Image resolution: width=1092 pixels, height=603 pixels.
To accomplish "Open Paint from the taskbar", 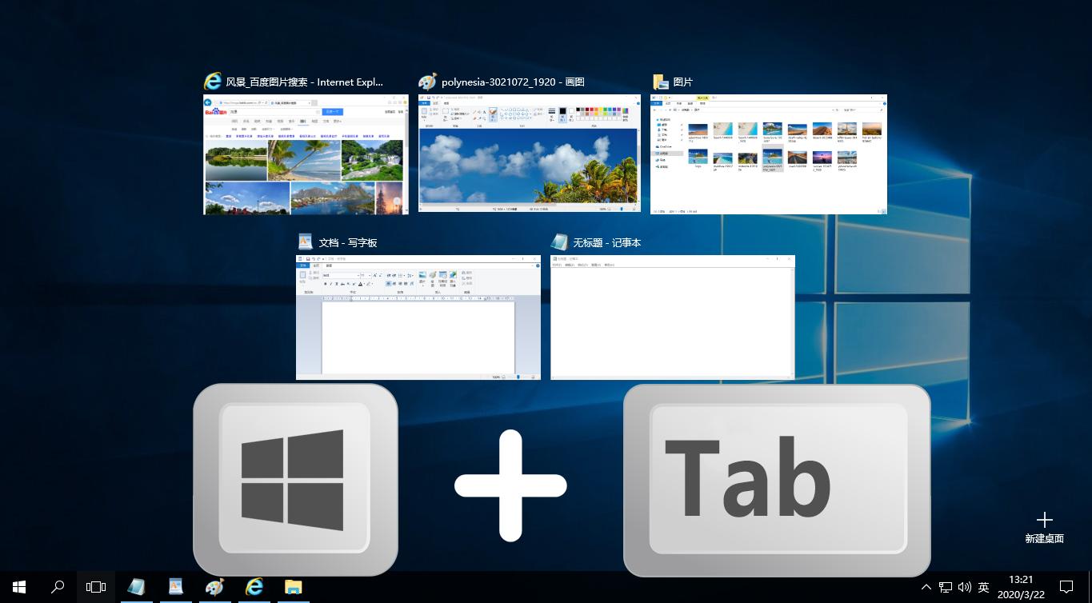I will (214, 586).
